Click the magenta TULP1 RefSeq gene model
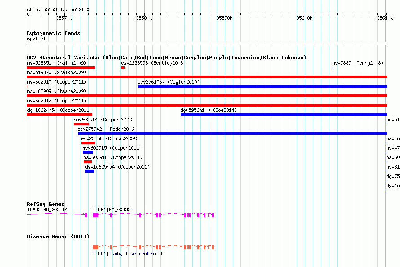This screenshot has width=400, height=267. pos(153,215)
